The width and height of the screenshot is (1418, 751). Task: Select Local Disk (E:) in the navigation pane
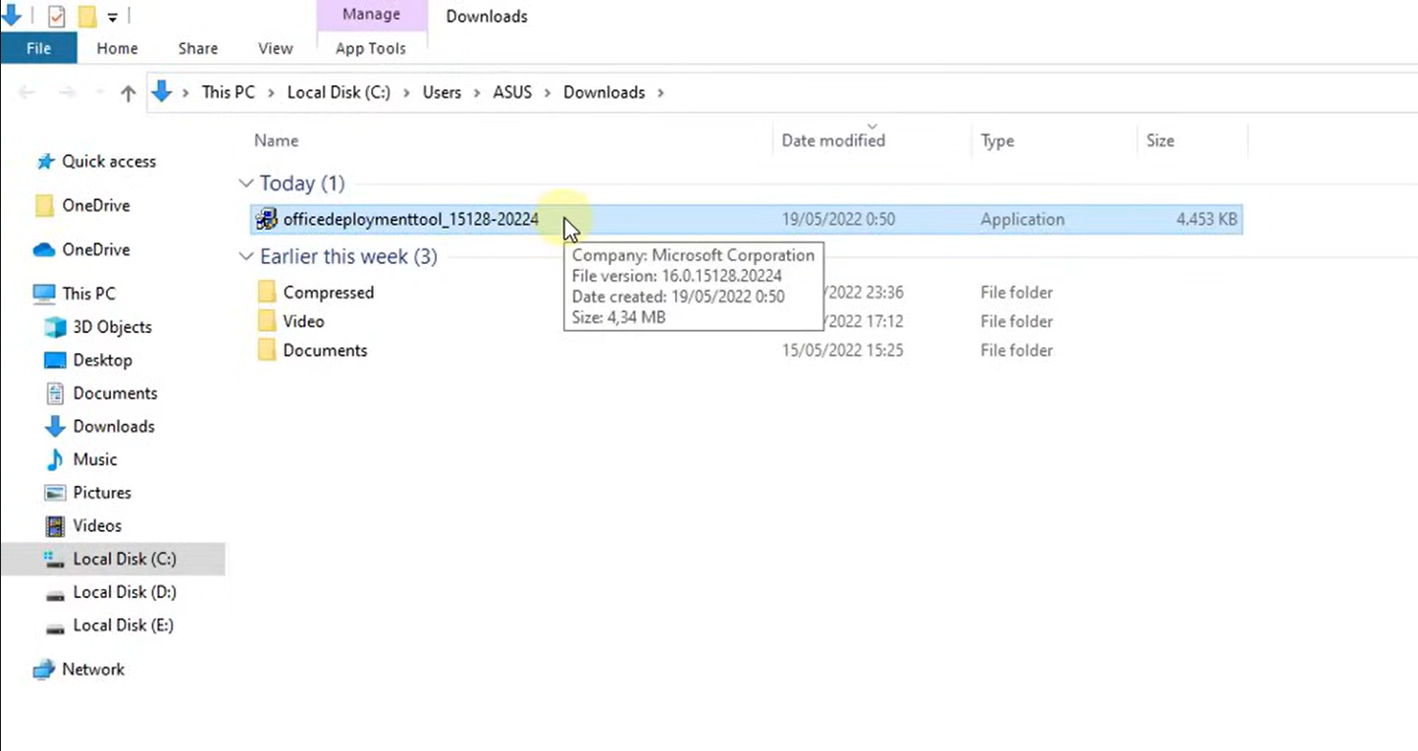point(124,625)
